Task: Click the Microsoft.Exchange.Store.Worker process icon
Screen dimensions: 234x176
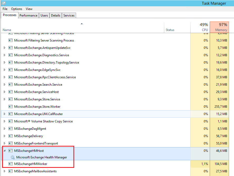Action: [11, 107]
